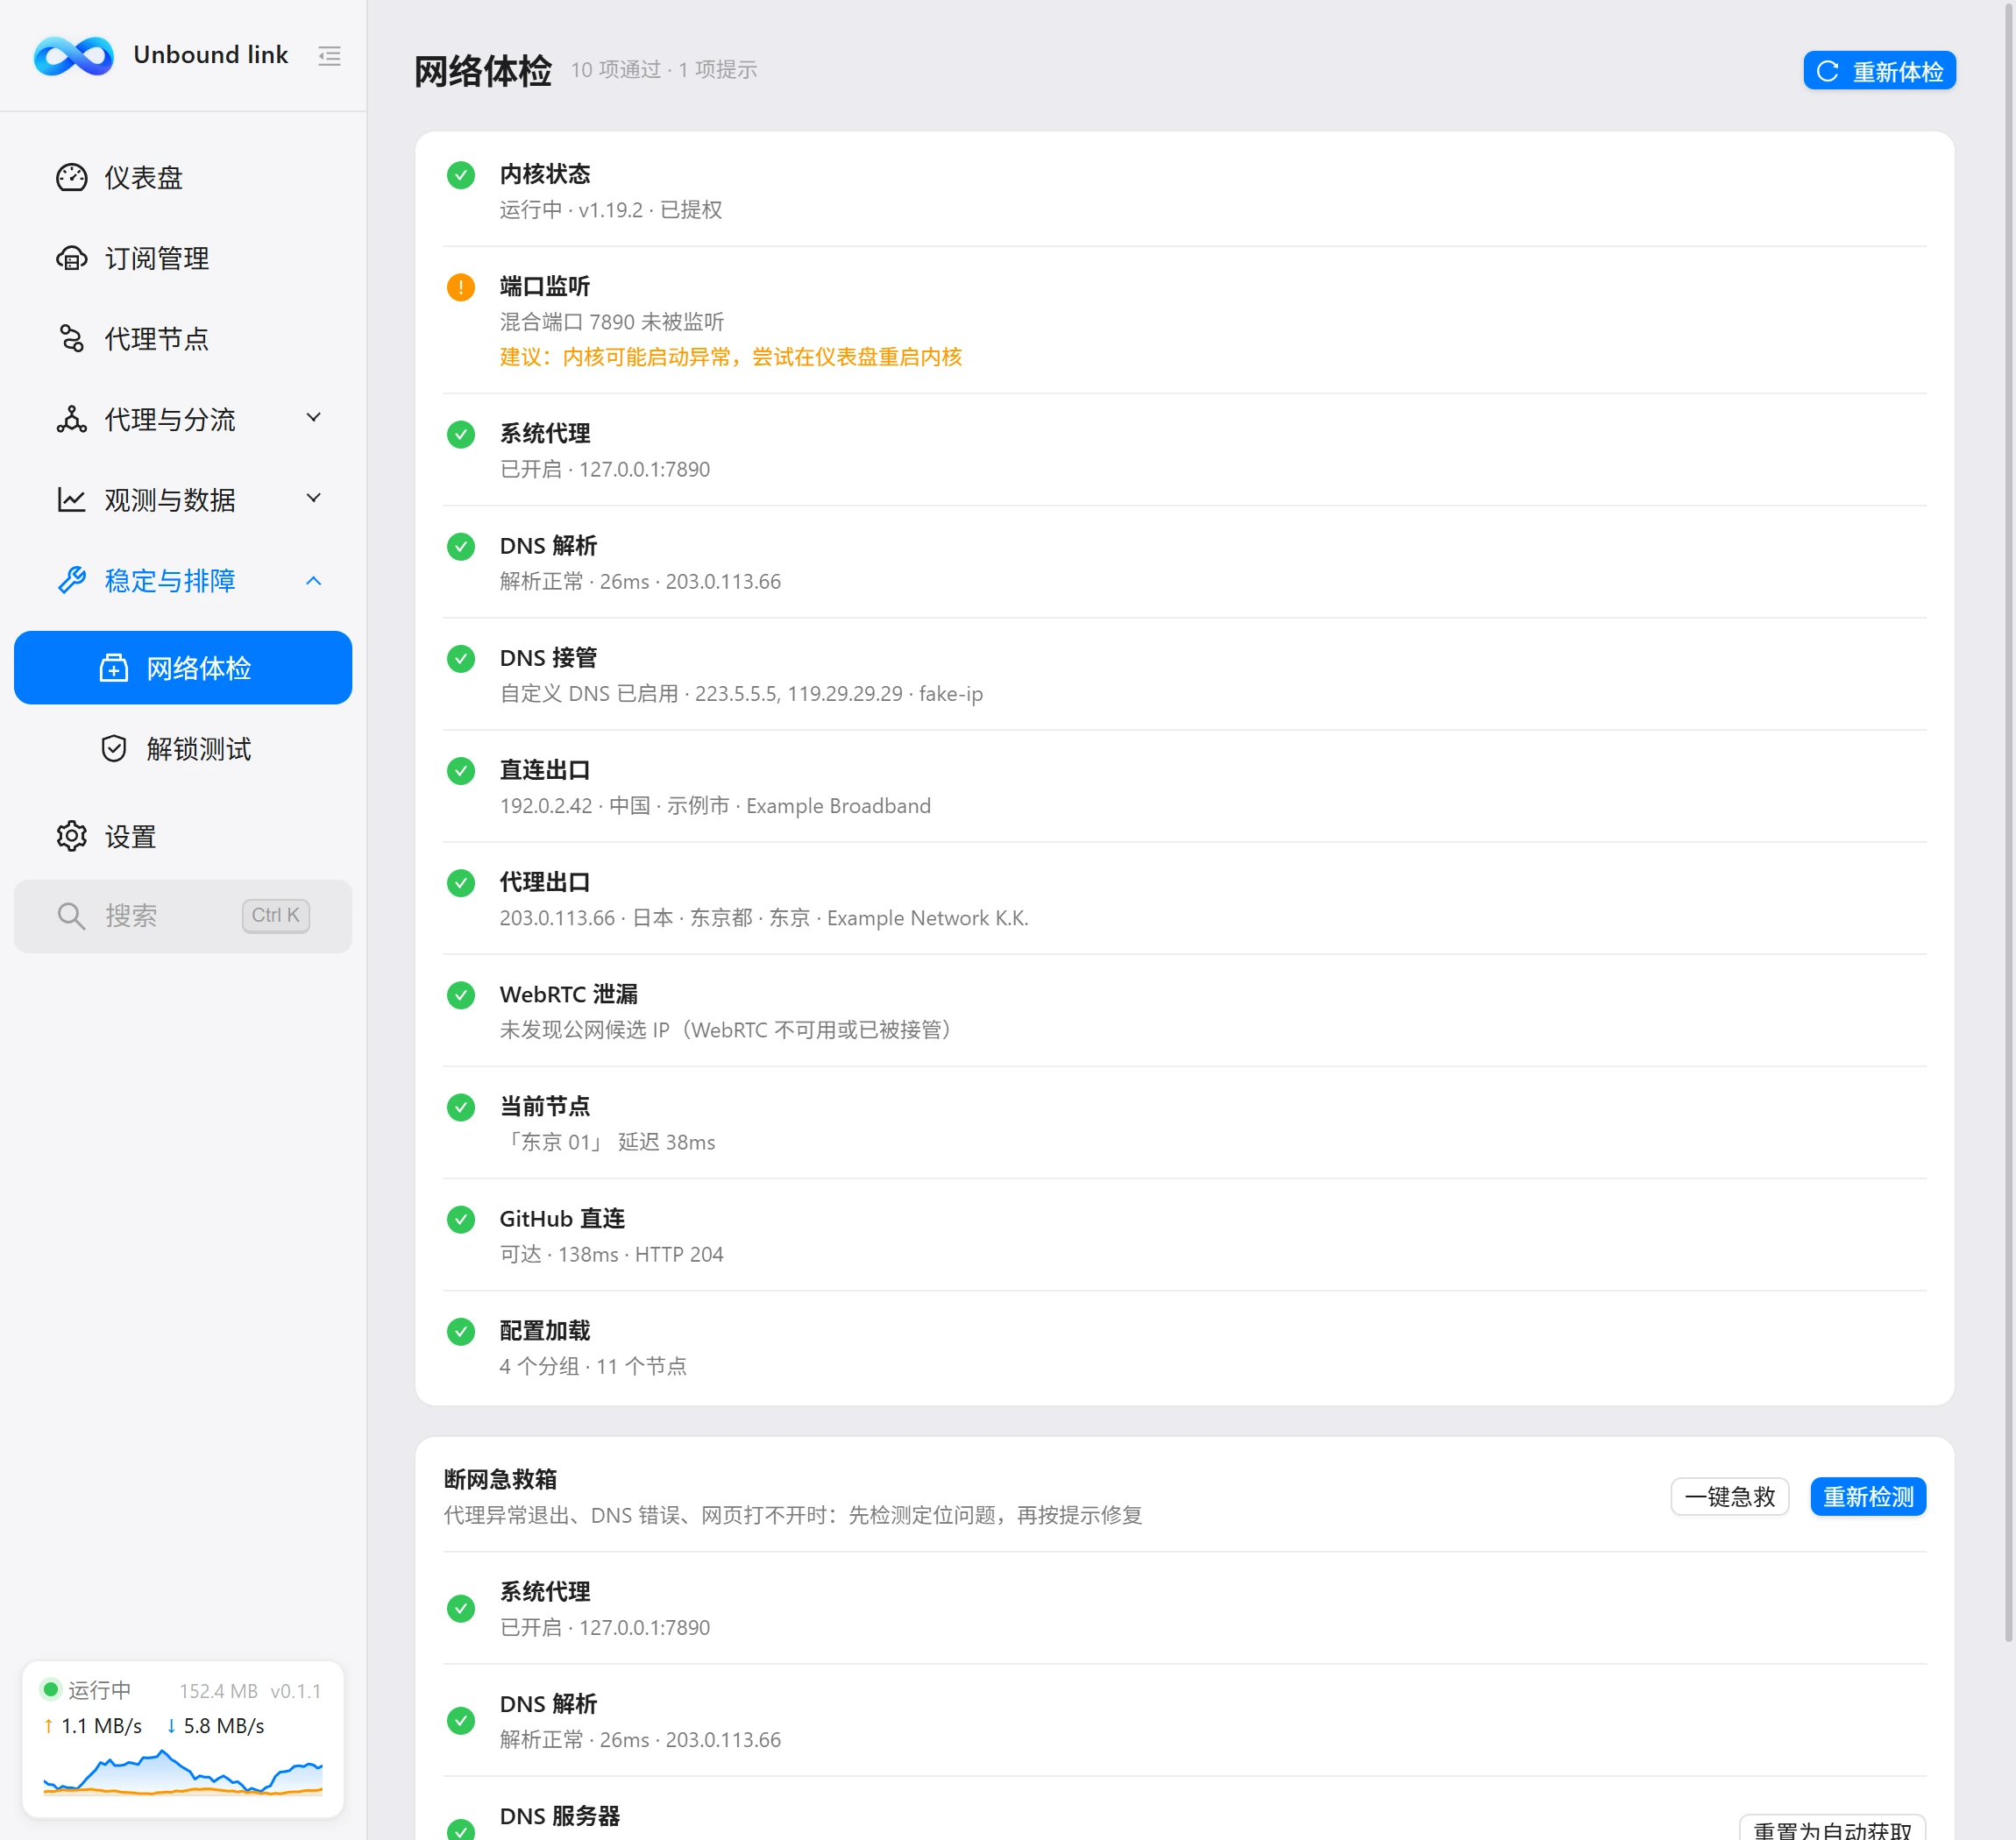This screenshot has height=1840, width=2016.
Task: Click the green running status dot
Action: click(50, 1689)
